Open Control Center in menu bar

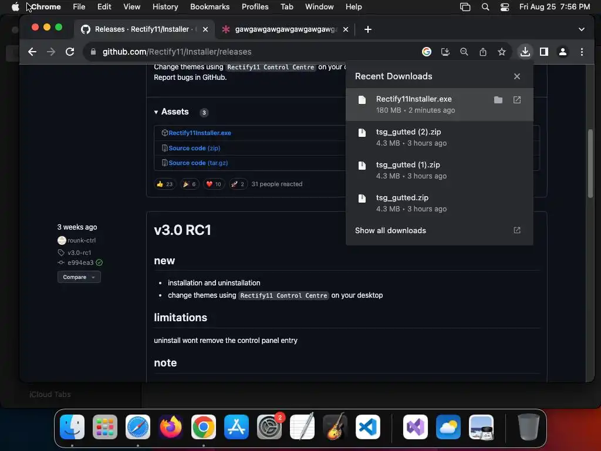[x=505, y=7]
